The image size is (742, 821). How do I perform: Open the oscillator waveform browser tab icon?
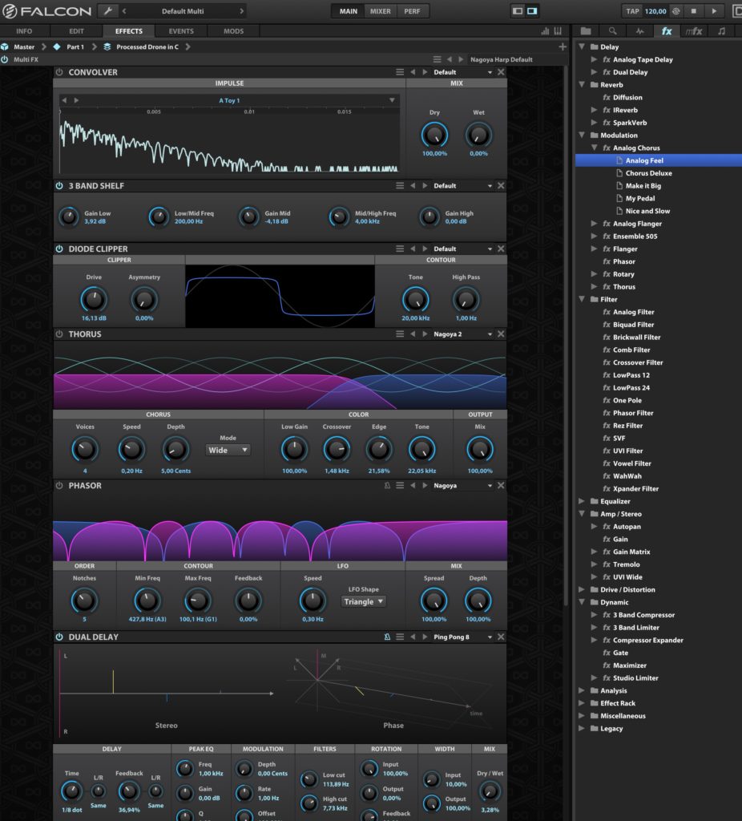tap(639, 31)
